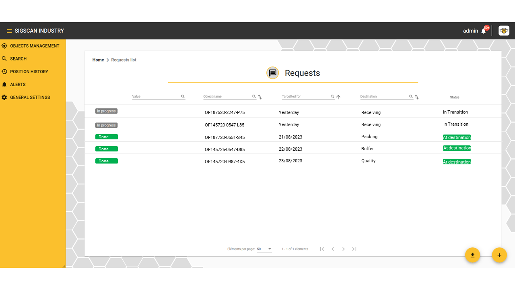Image resolution: width=515 pixels, height=290 pixels.
Task: Click Requests list breadcrumb
Action: [124, 60]
